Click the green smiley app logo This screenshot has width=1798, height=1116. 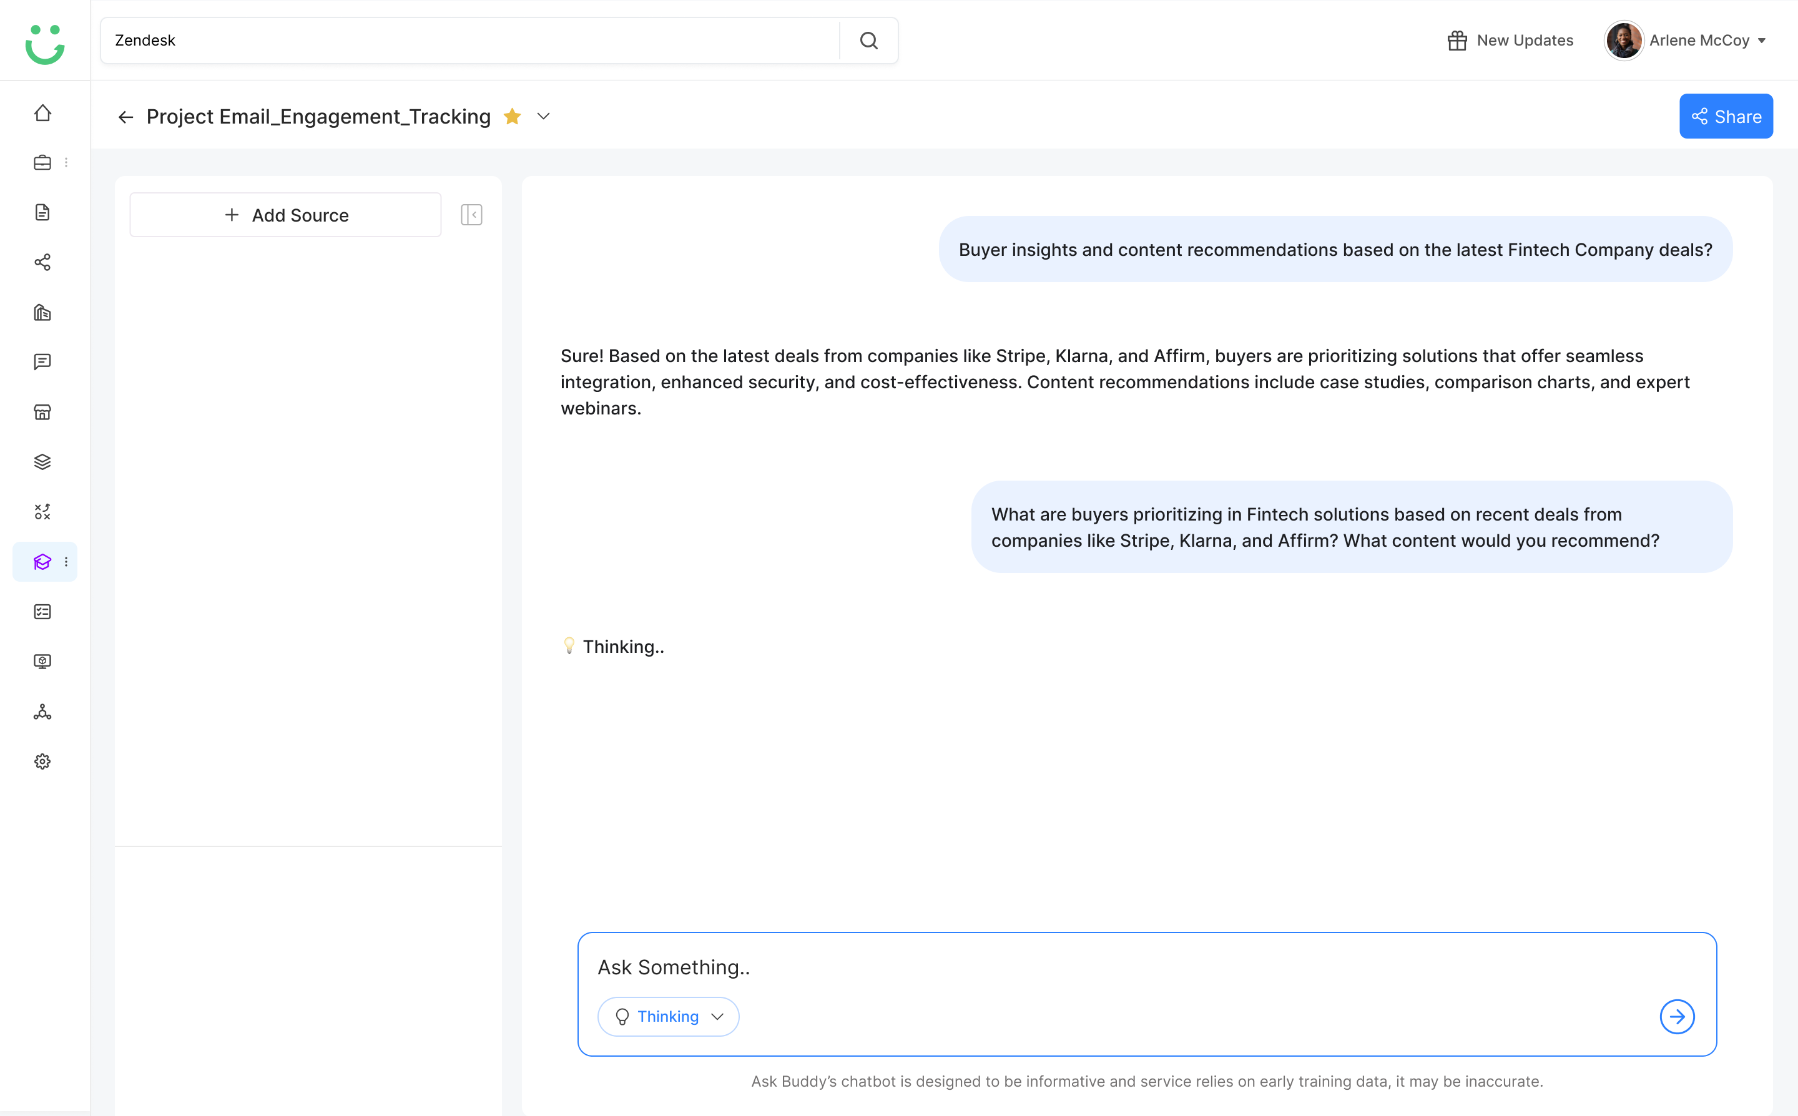click(x=45, y=44)
